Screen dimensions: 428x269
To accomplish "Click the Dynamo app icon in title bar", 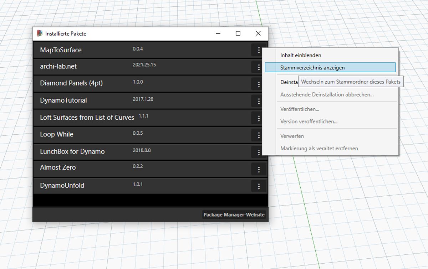I will [x=40, y=33].
